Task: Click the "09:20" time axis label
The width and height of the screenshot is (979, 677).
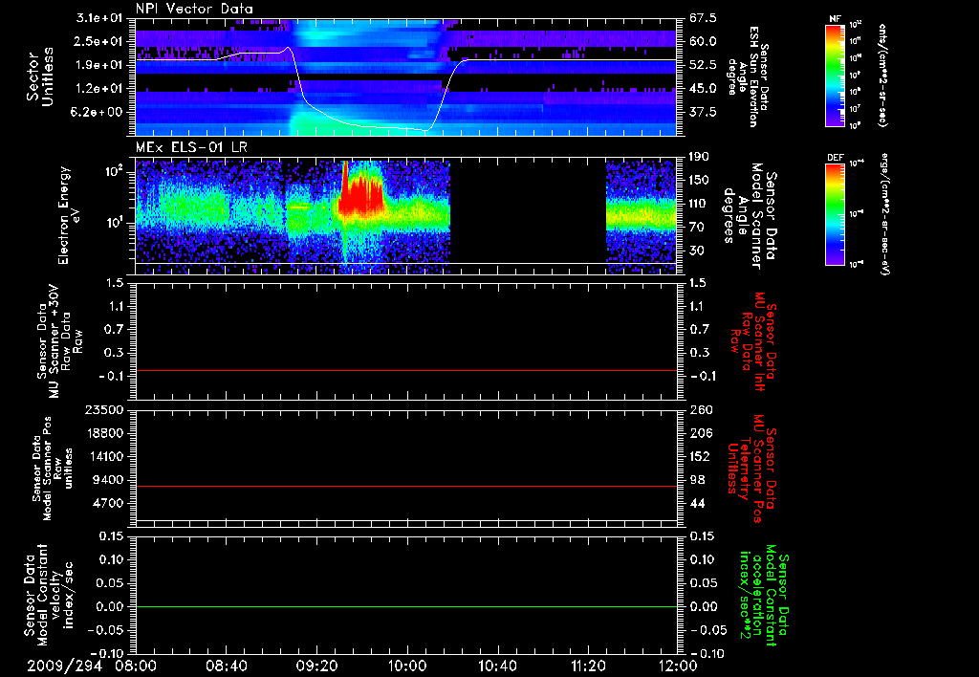Action: 316,666
